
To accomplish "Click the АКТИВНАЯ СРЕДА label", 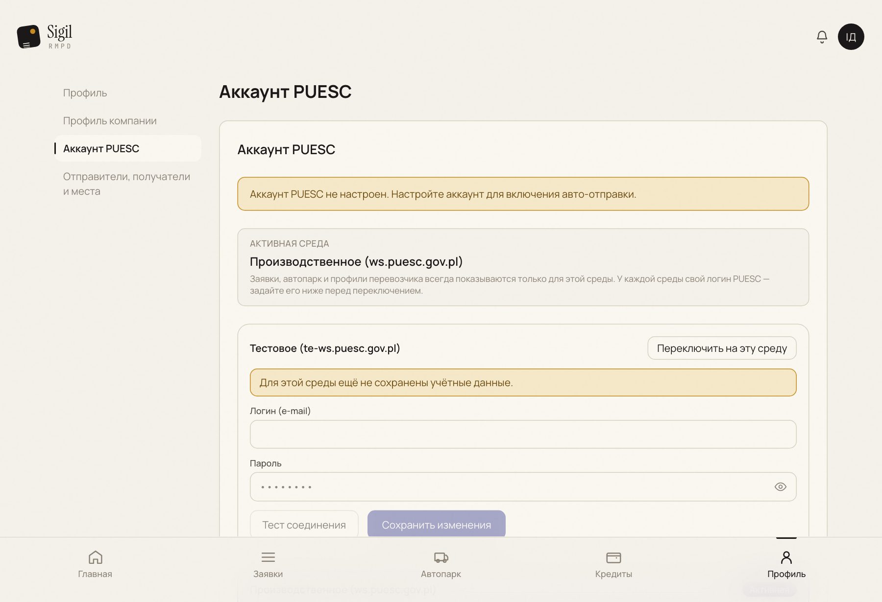I will (289, 244).
